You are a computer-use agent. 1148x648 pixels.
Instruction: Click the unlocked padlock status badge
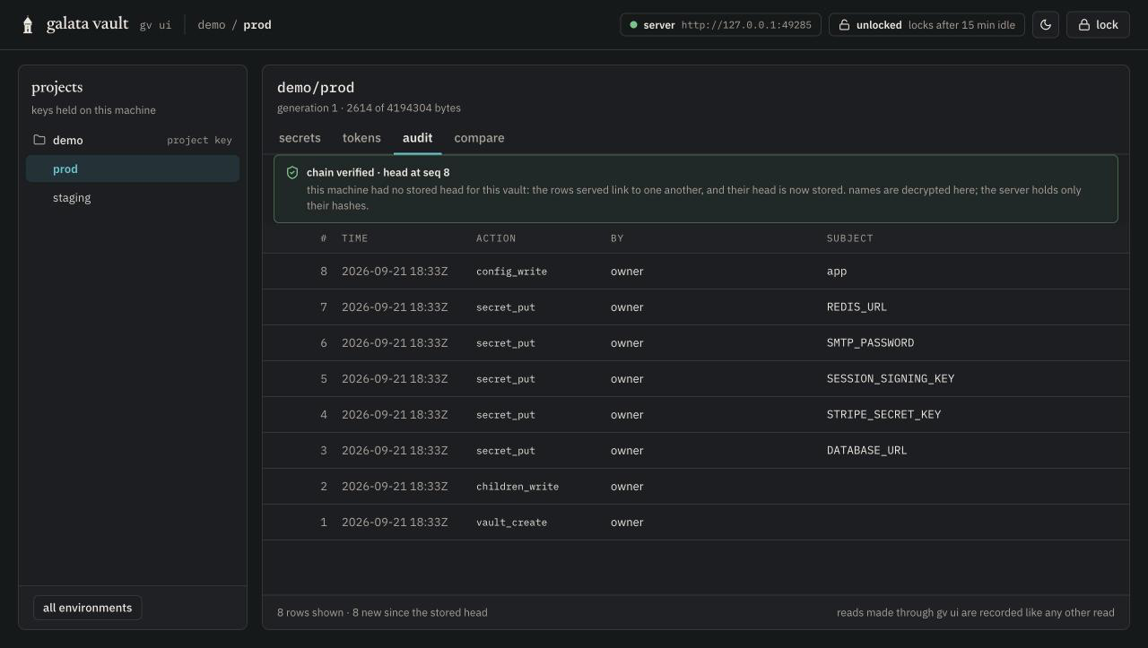(x=926, y=25)
